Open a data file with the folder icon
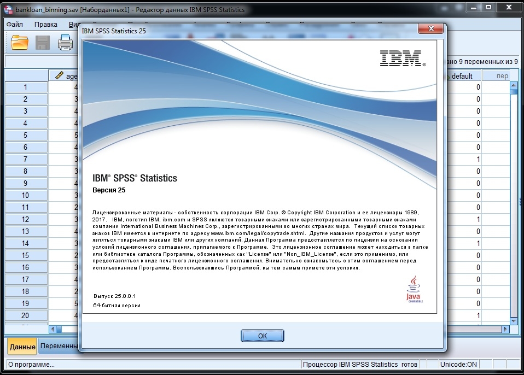Screen dimensions: 524x375 click(19, 42)
